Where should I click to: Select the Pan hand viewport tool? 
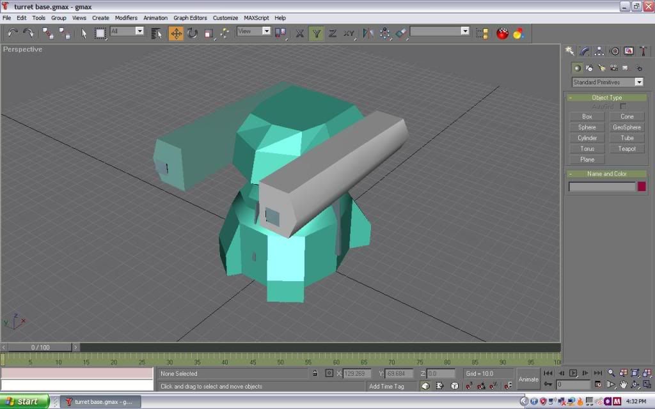pyautogui.click(x=623, y=384)
